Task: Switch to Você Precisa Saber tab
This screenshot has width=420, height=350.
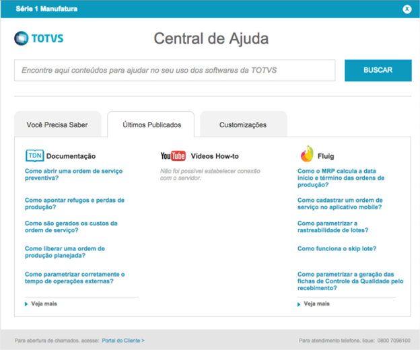Action: click(58, 125)
